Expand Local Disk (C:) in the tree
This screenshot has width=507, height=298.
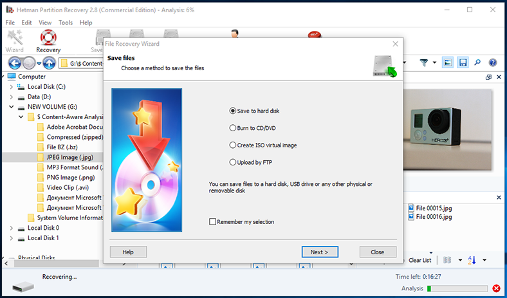[x=12, y=87]
